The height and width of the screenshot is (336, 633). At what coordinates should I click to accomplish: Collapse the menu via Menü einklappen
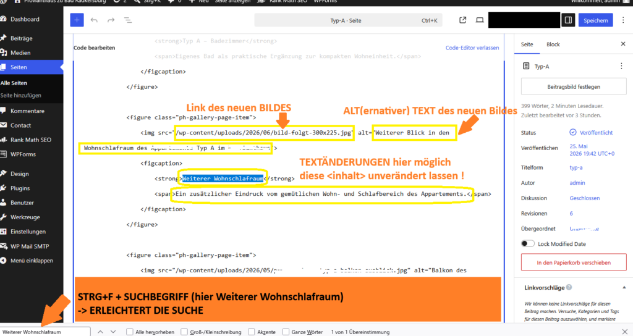32,261
